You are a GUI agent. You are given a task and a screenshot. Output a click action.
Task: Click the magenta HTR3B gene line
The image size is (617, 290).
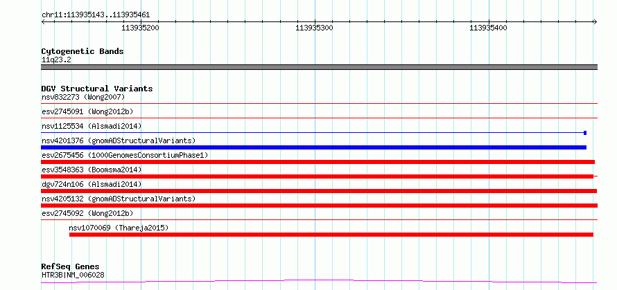click(319, 282)
